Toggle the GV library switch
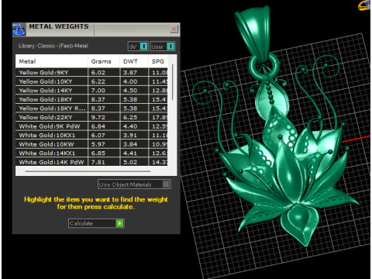 pos(138,46)
